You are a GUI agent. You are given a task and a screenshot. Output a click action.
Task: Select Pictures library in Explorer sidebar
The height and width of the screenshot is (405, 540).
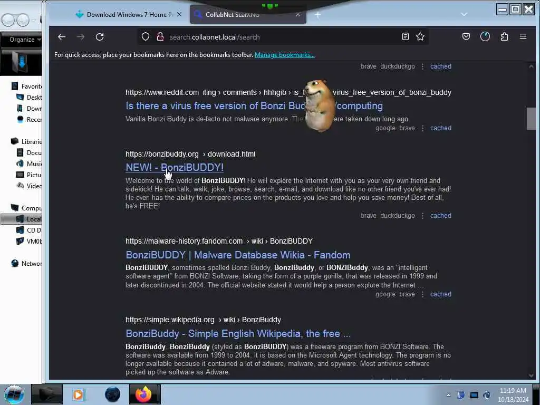click(30, 175)
